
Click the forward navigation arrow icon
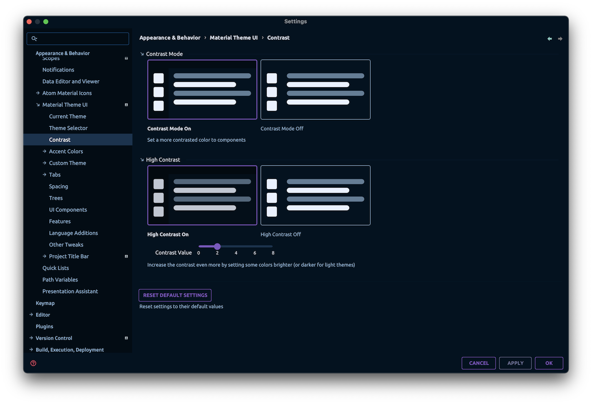560,38
